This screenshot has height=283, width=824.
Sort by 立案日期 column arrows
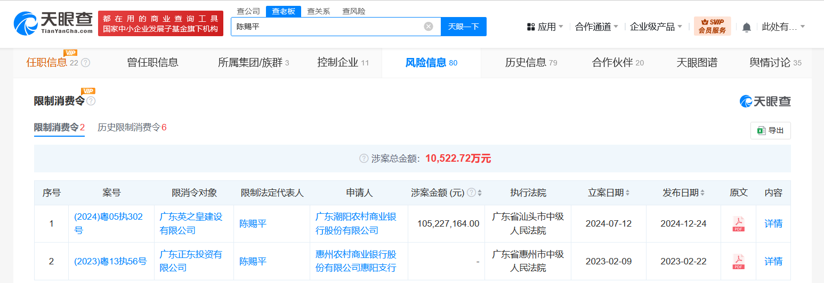click(627, 193)
